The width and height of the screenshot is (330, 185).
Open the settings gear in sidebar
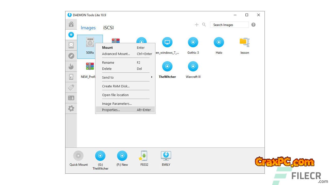click(x=71, y=108)
